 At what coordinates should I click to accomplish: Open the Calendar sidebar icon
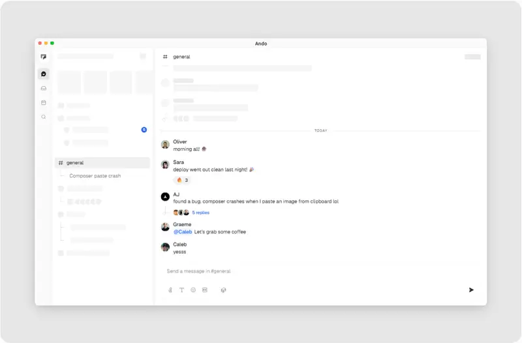pyautogui.click(x=44, y=103)
